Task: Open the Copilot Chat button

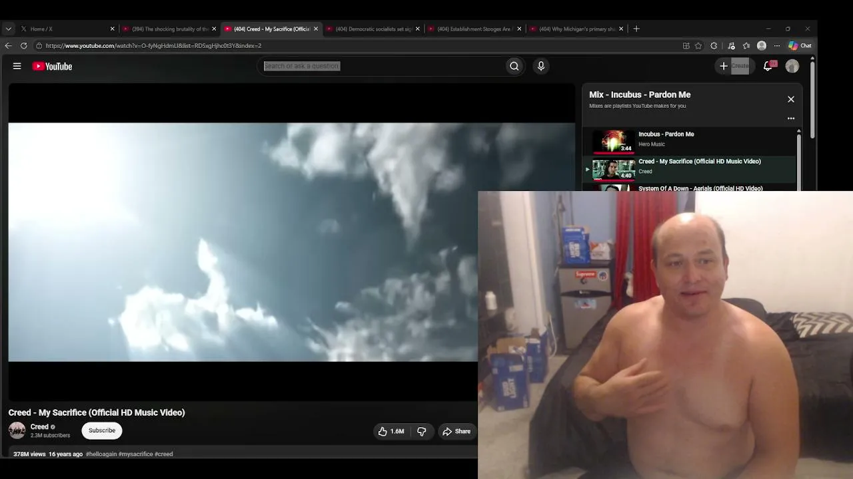Action: (800, 46)
